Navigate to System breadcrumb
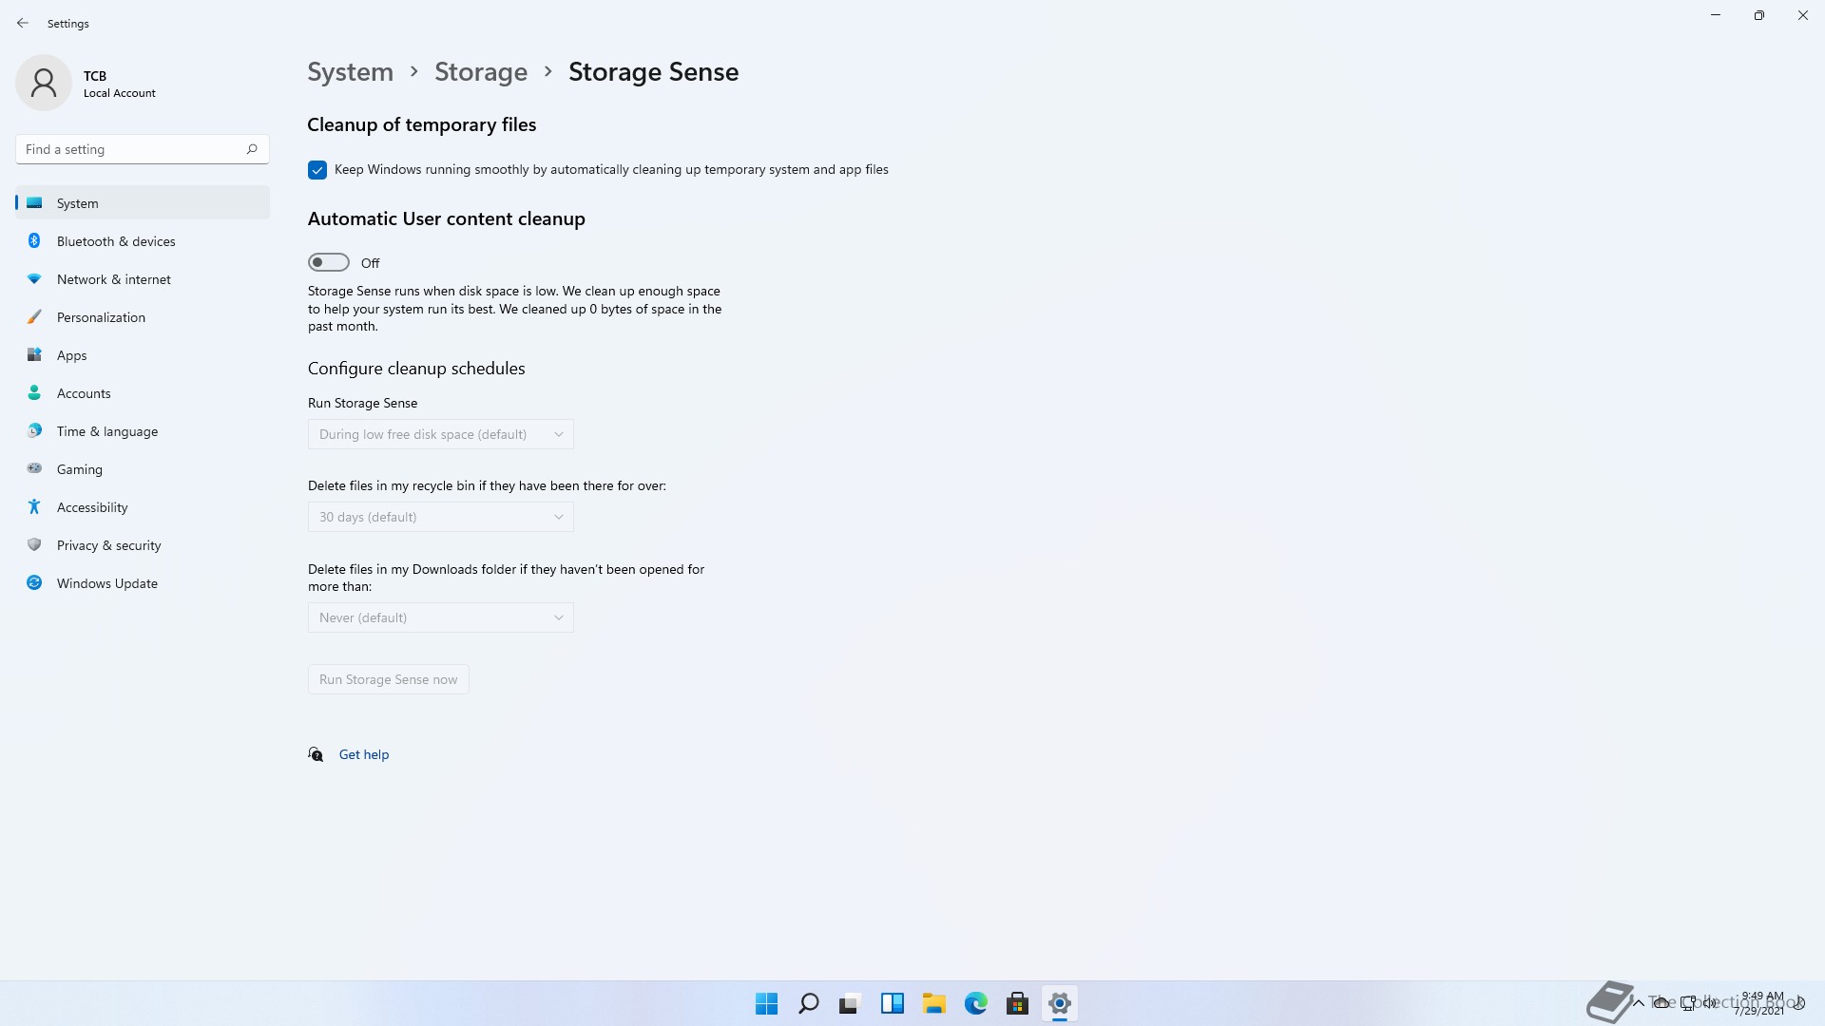1825x1026 pixels. [350, 72]
